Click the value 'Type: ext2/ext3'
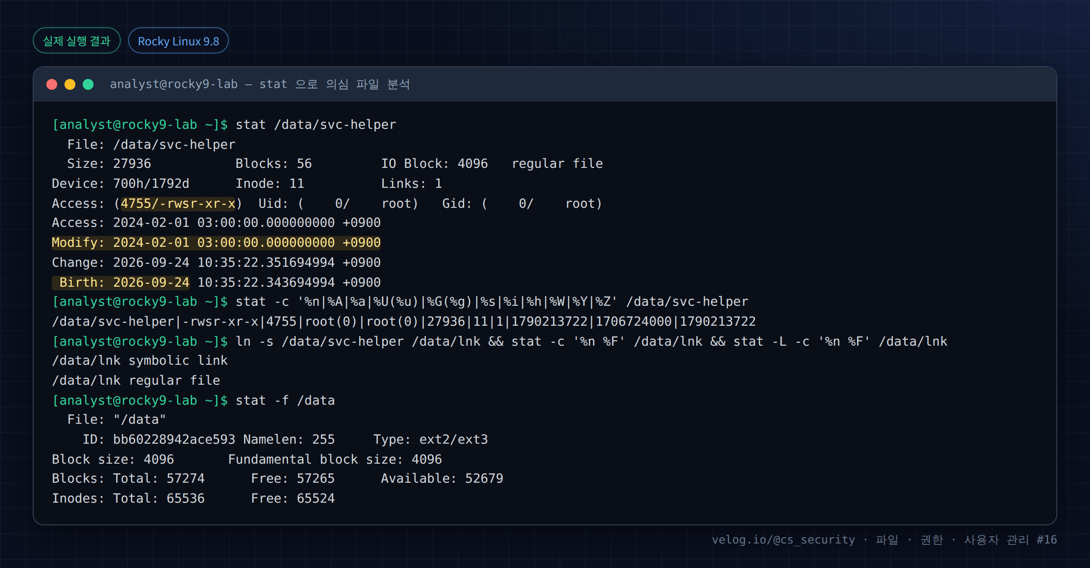 [431, 440]
